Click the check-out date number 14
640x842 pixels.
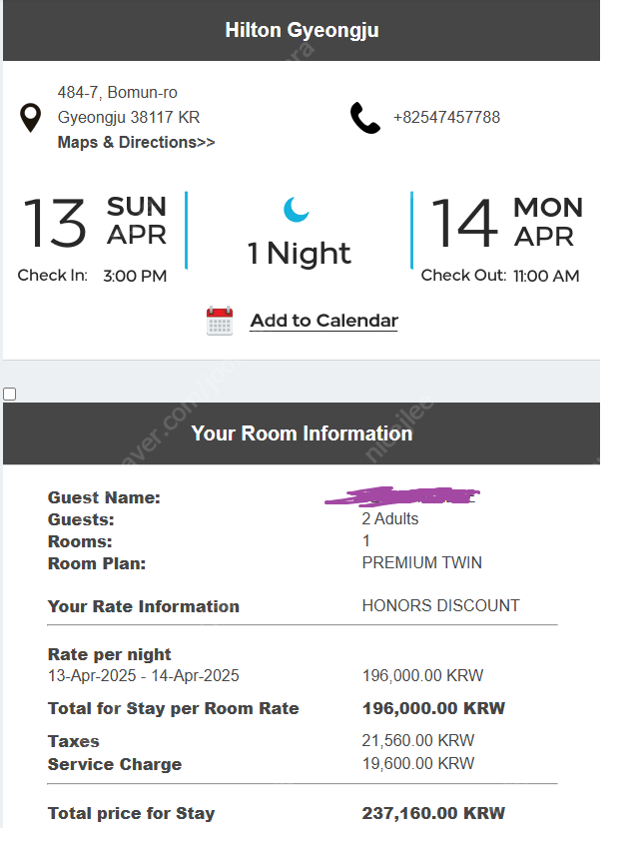464,223
